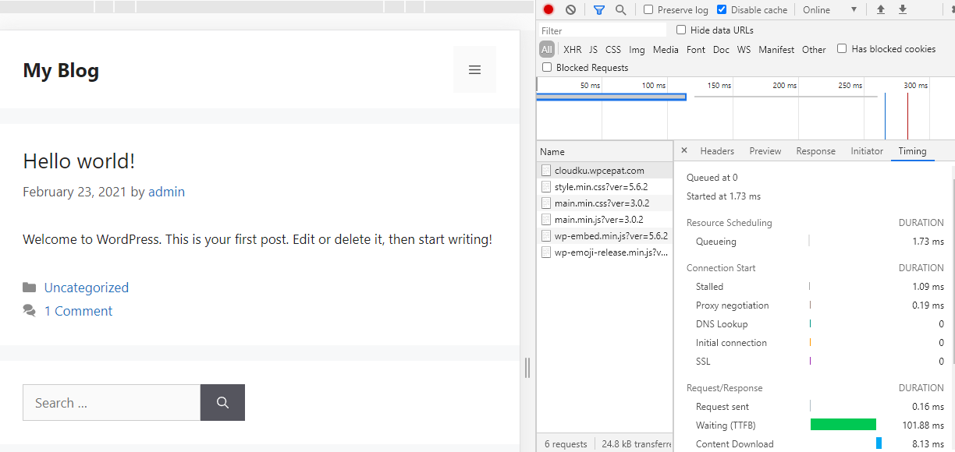Click the red record network log button
This screenshot has width=955, height=452.
pos(549,10)
